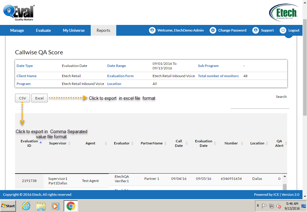Click the Supervisor1 Part1Dallas cell
The image size is (307, 212).
click(x=58, y=181)
